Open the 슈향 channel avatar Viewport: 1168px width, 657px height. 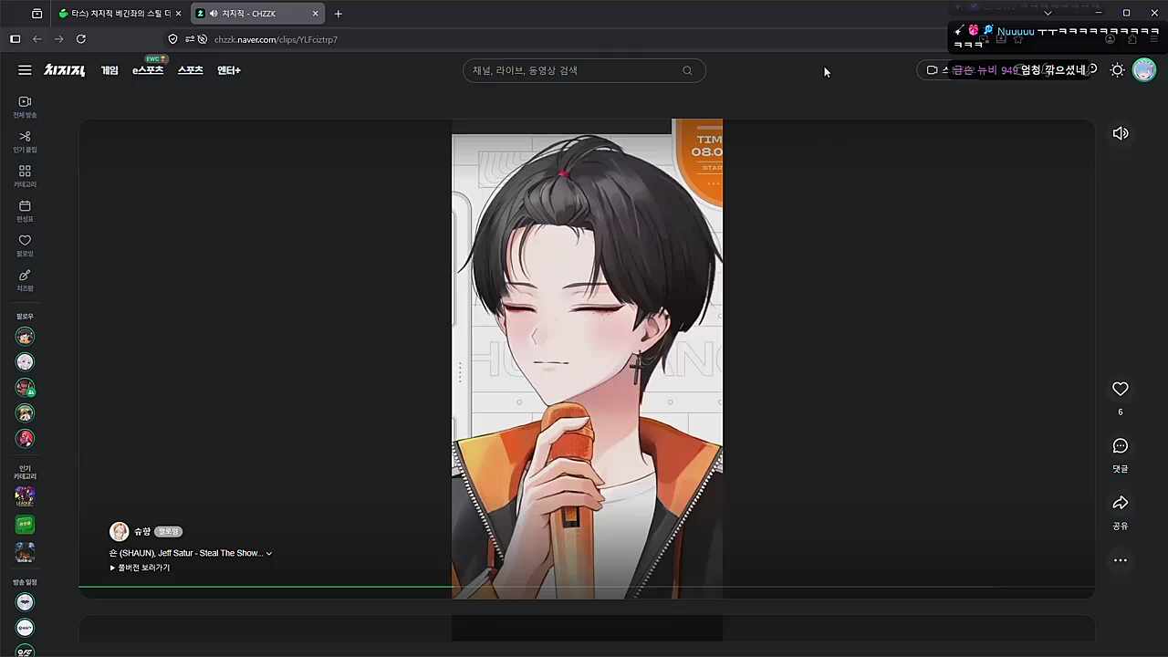click(x=119, y=532)
